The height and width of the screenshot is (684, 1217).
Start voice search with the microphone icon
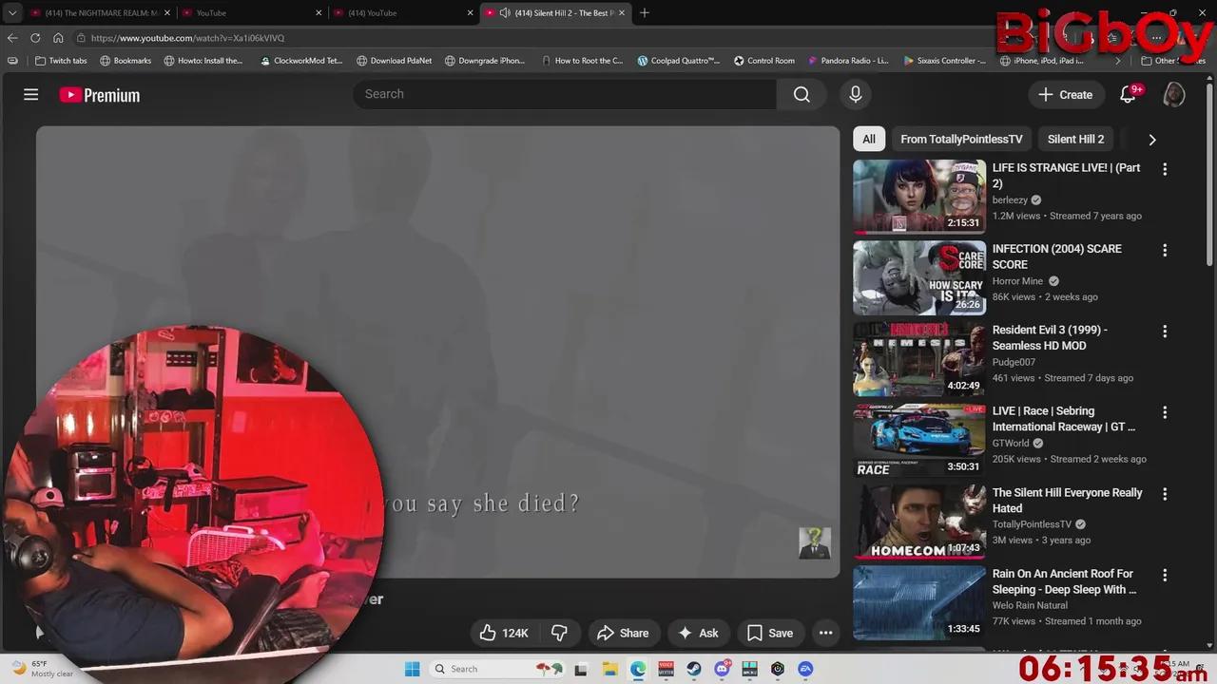tap(855, 94)
